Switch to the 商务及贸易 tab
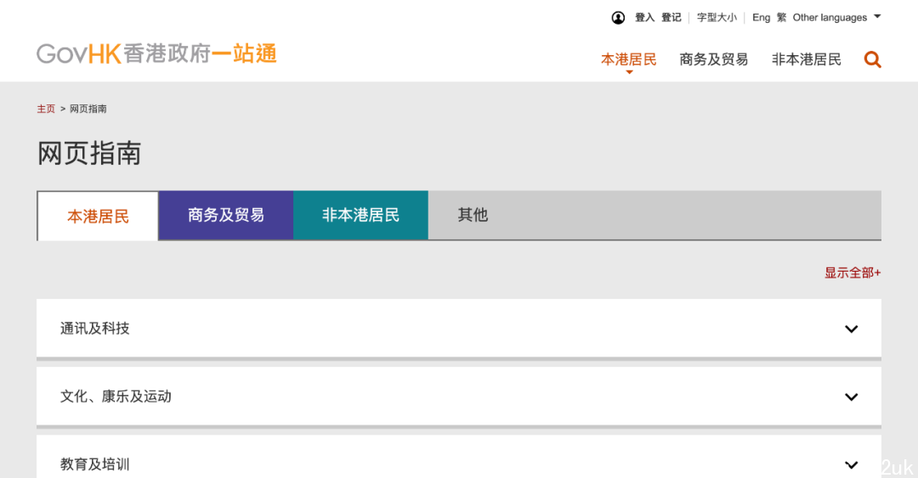Image resolution: width=918 pixels, height=478 pixels. pos(226,216)
